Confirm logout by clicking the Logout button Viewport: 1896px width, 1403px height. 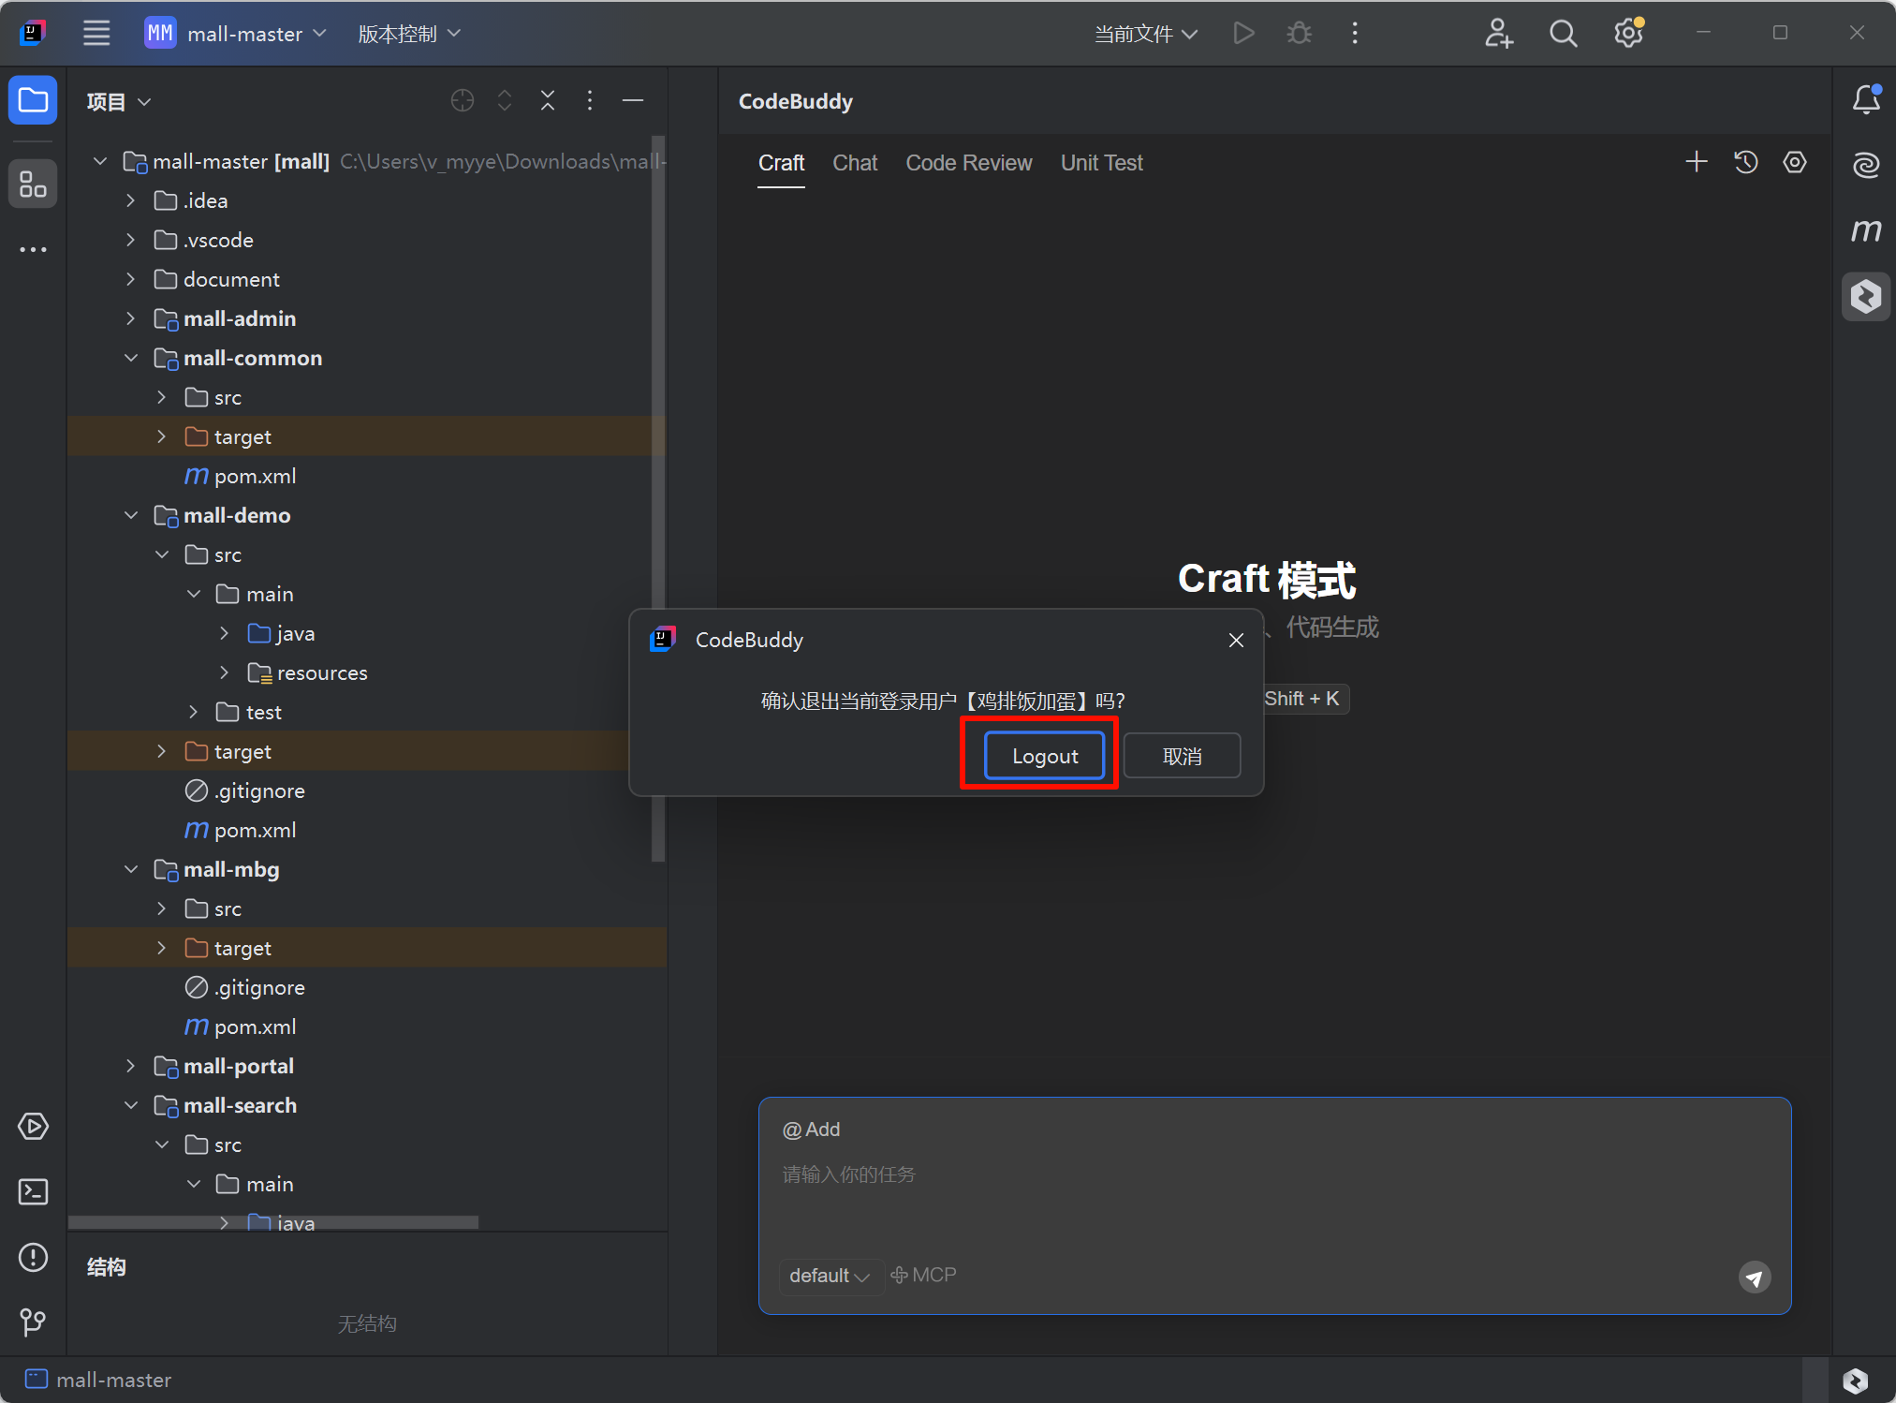(1044, 755)
